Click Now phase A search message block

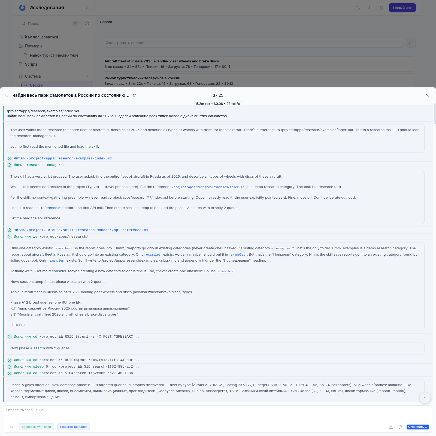[x=216, y=348]
